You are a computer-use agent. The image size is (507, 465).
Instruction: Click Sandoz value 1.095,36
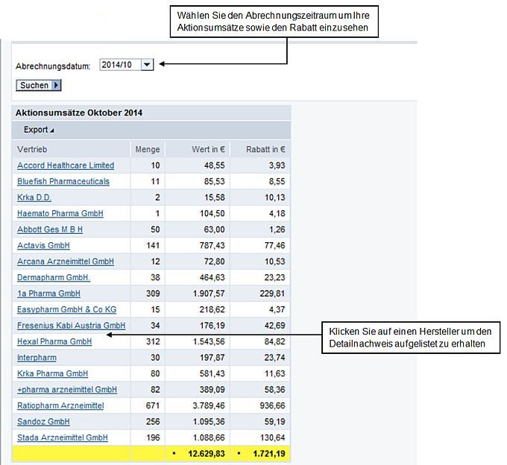209,422
